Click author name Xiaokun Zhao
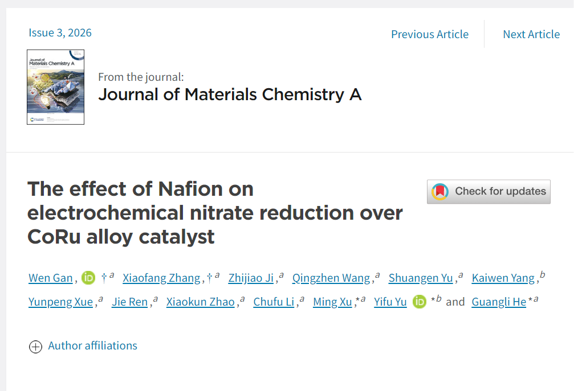Image resolution: width=574 pixels, height=391 pixels. click(200, 302)
